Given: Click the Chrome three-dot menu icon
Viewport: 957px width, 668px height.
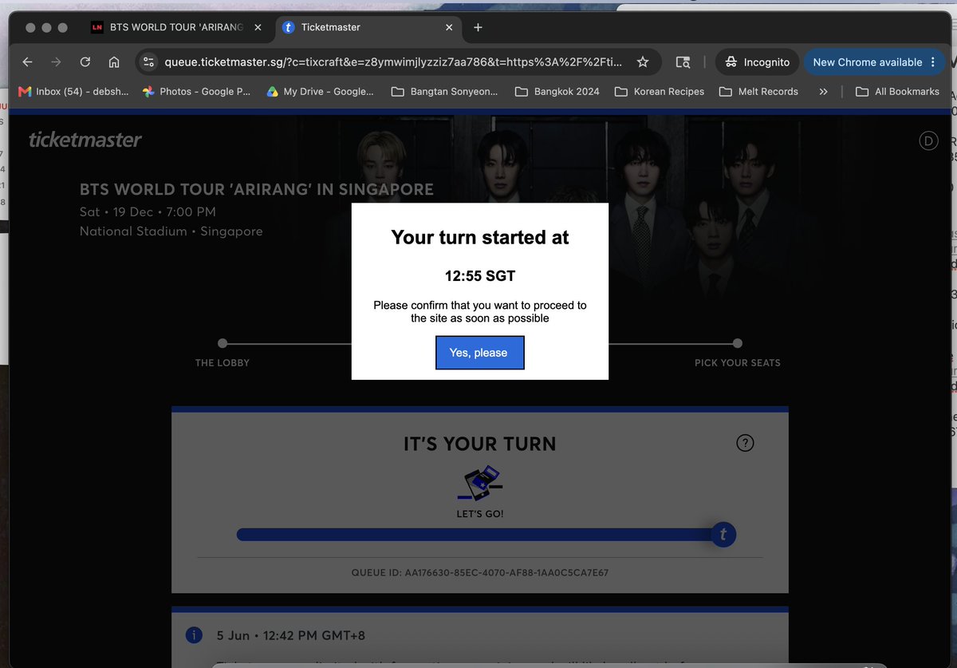Looking at the screenshot, I should 933,62.
